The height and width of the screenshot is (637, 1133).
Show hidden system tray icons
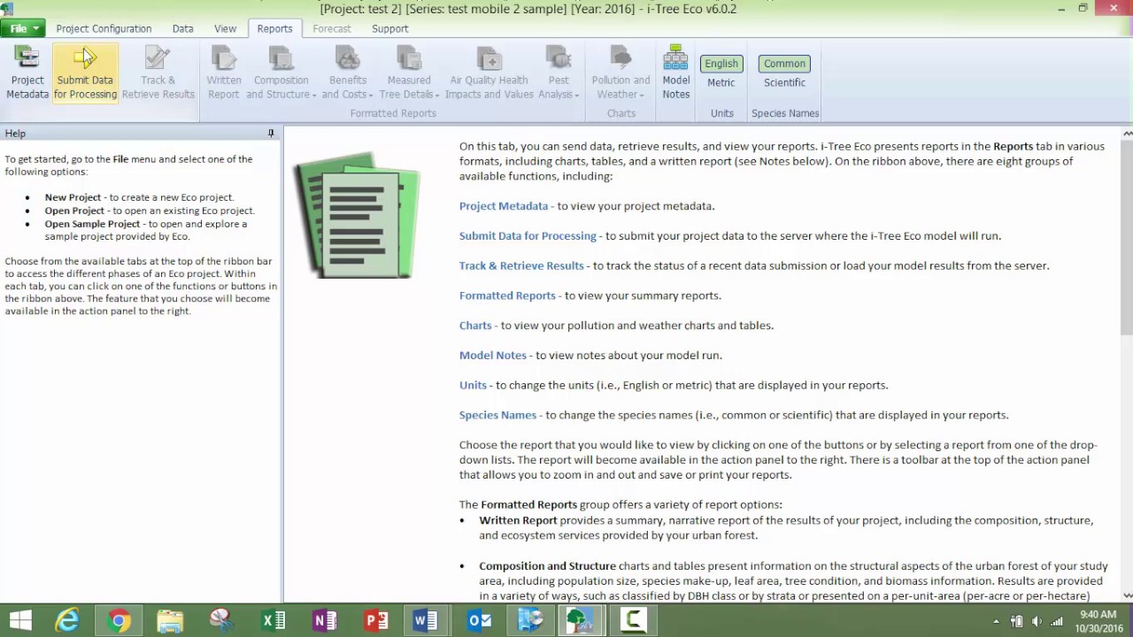pyautogui.click(x=997, y=621)
